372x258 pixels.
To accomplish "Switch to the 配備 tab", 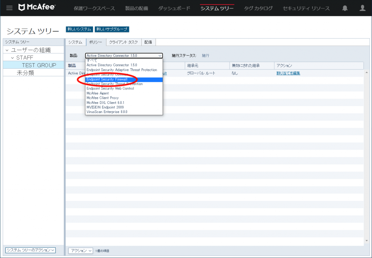I will coord(148,42).
